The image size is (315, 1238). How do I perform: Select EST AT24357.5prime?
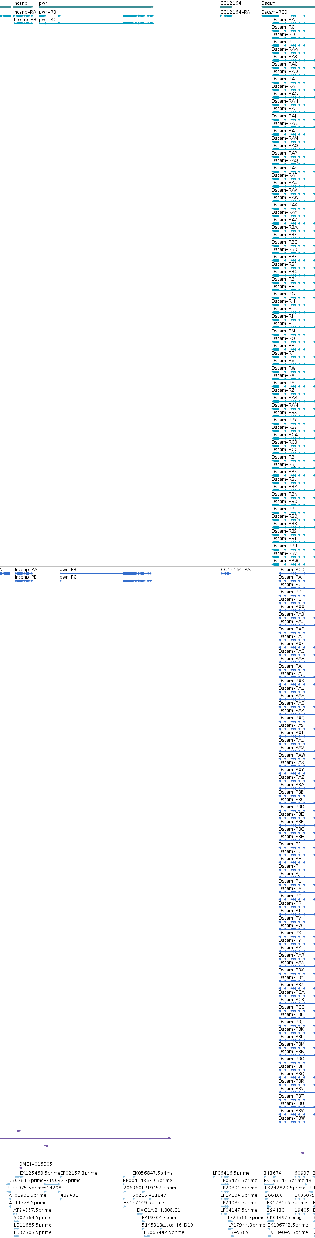point(32,1210)
